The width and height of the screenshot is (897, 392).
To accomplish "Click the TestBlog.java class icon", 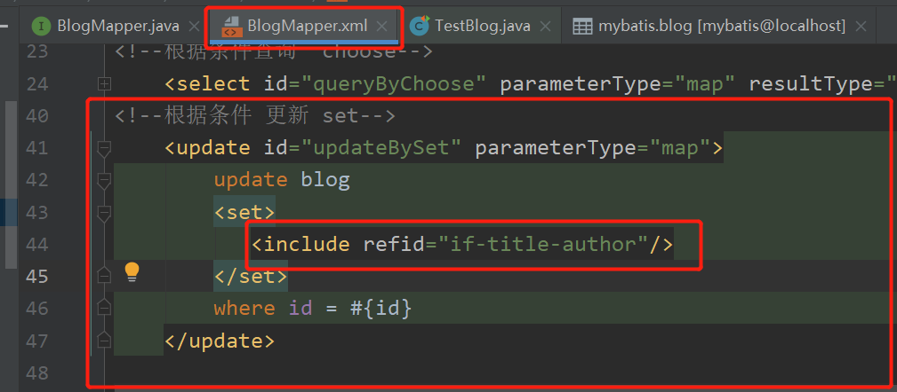I will [420, 26].
